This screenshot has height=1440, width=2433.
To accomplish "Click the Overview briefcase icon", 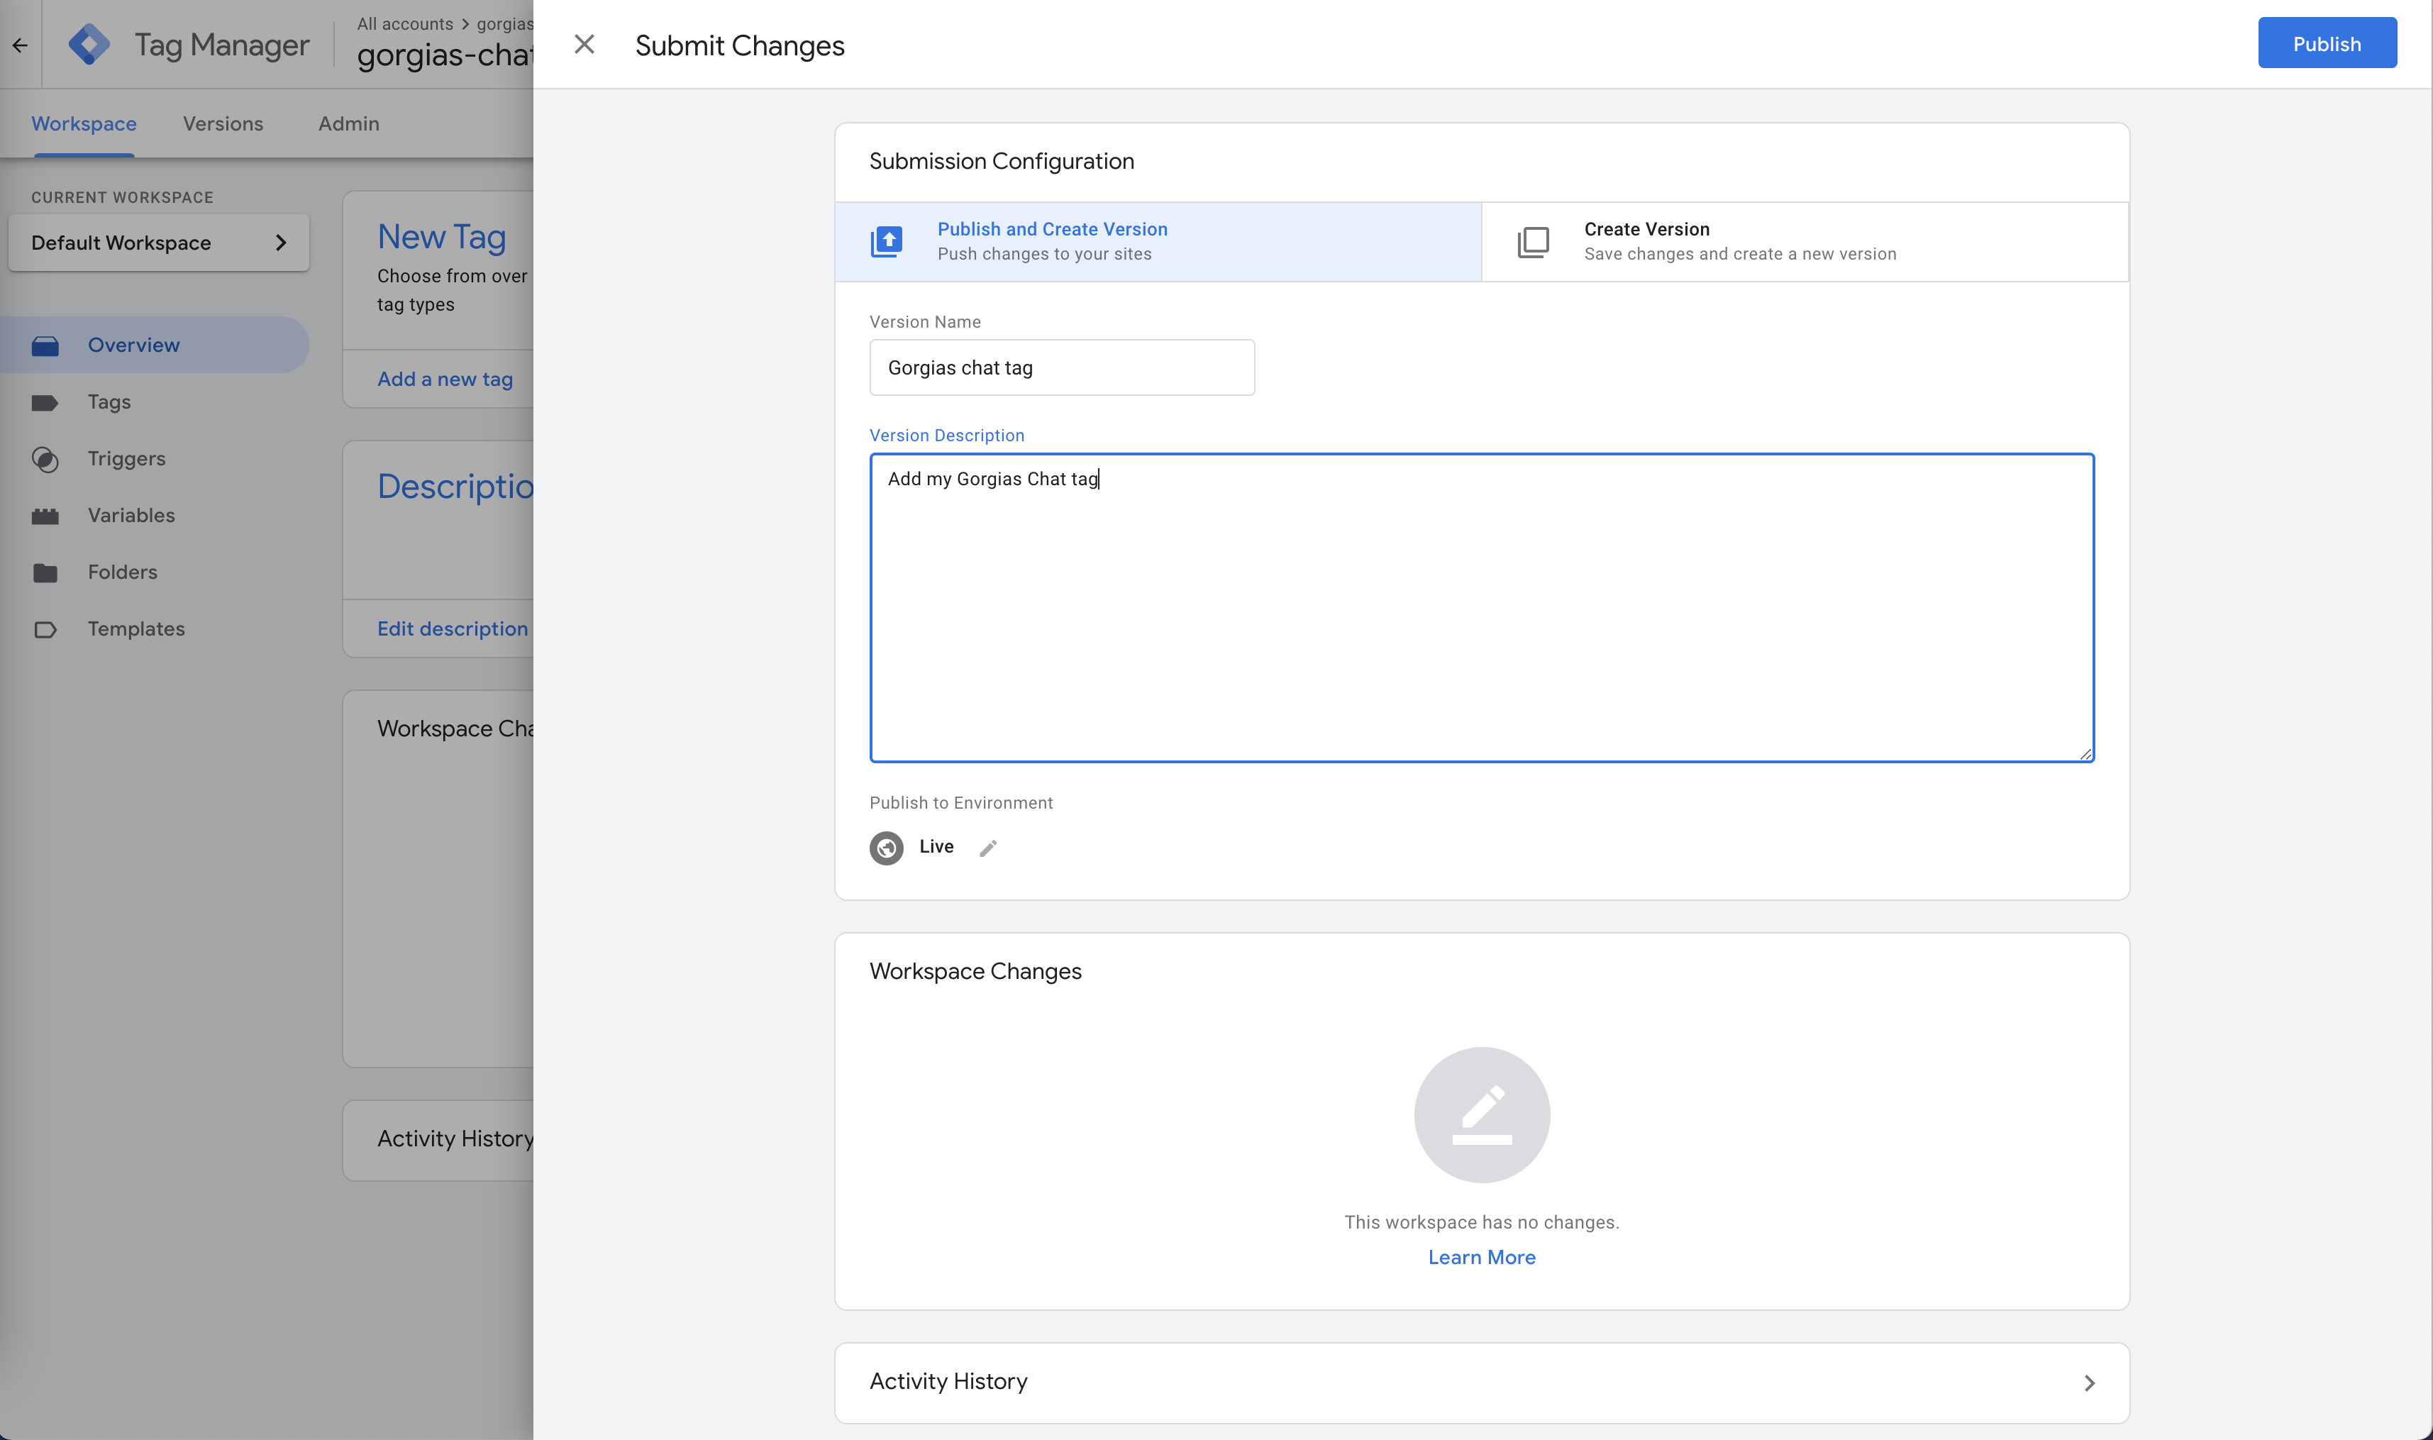I will point(45,345).
